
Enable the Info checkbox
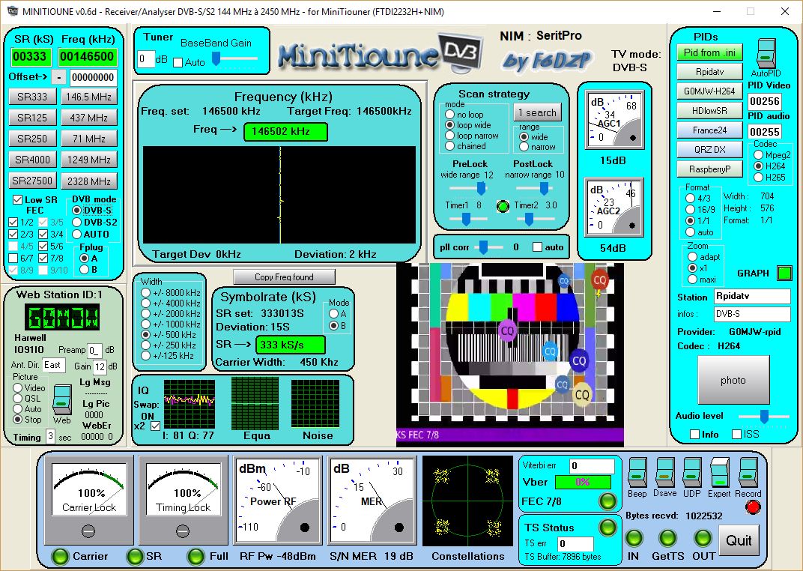pos(694,435)
